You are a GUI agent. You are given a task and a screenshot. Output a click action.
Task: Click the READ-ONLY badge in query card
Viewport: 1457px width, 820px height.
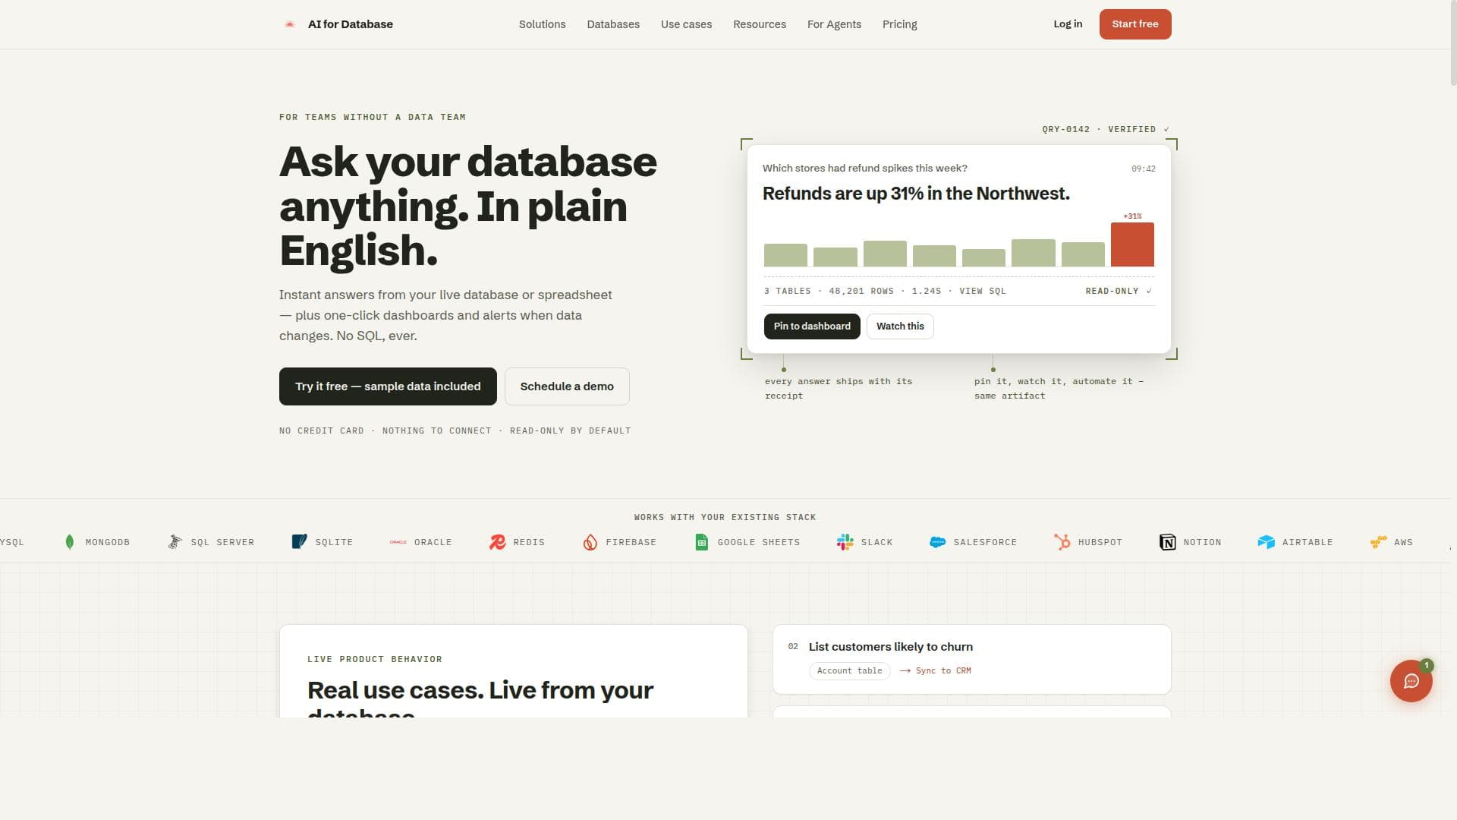[1118, 292]
